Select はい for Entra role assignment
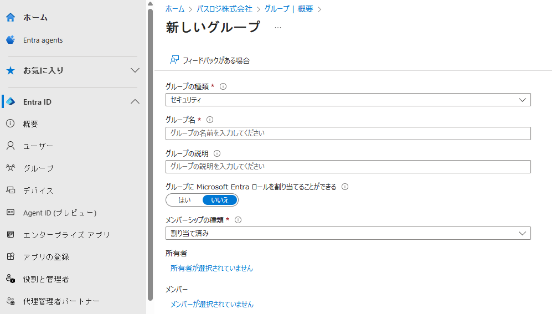The height and width of the screenshot is (314, 552). 184,200
